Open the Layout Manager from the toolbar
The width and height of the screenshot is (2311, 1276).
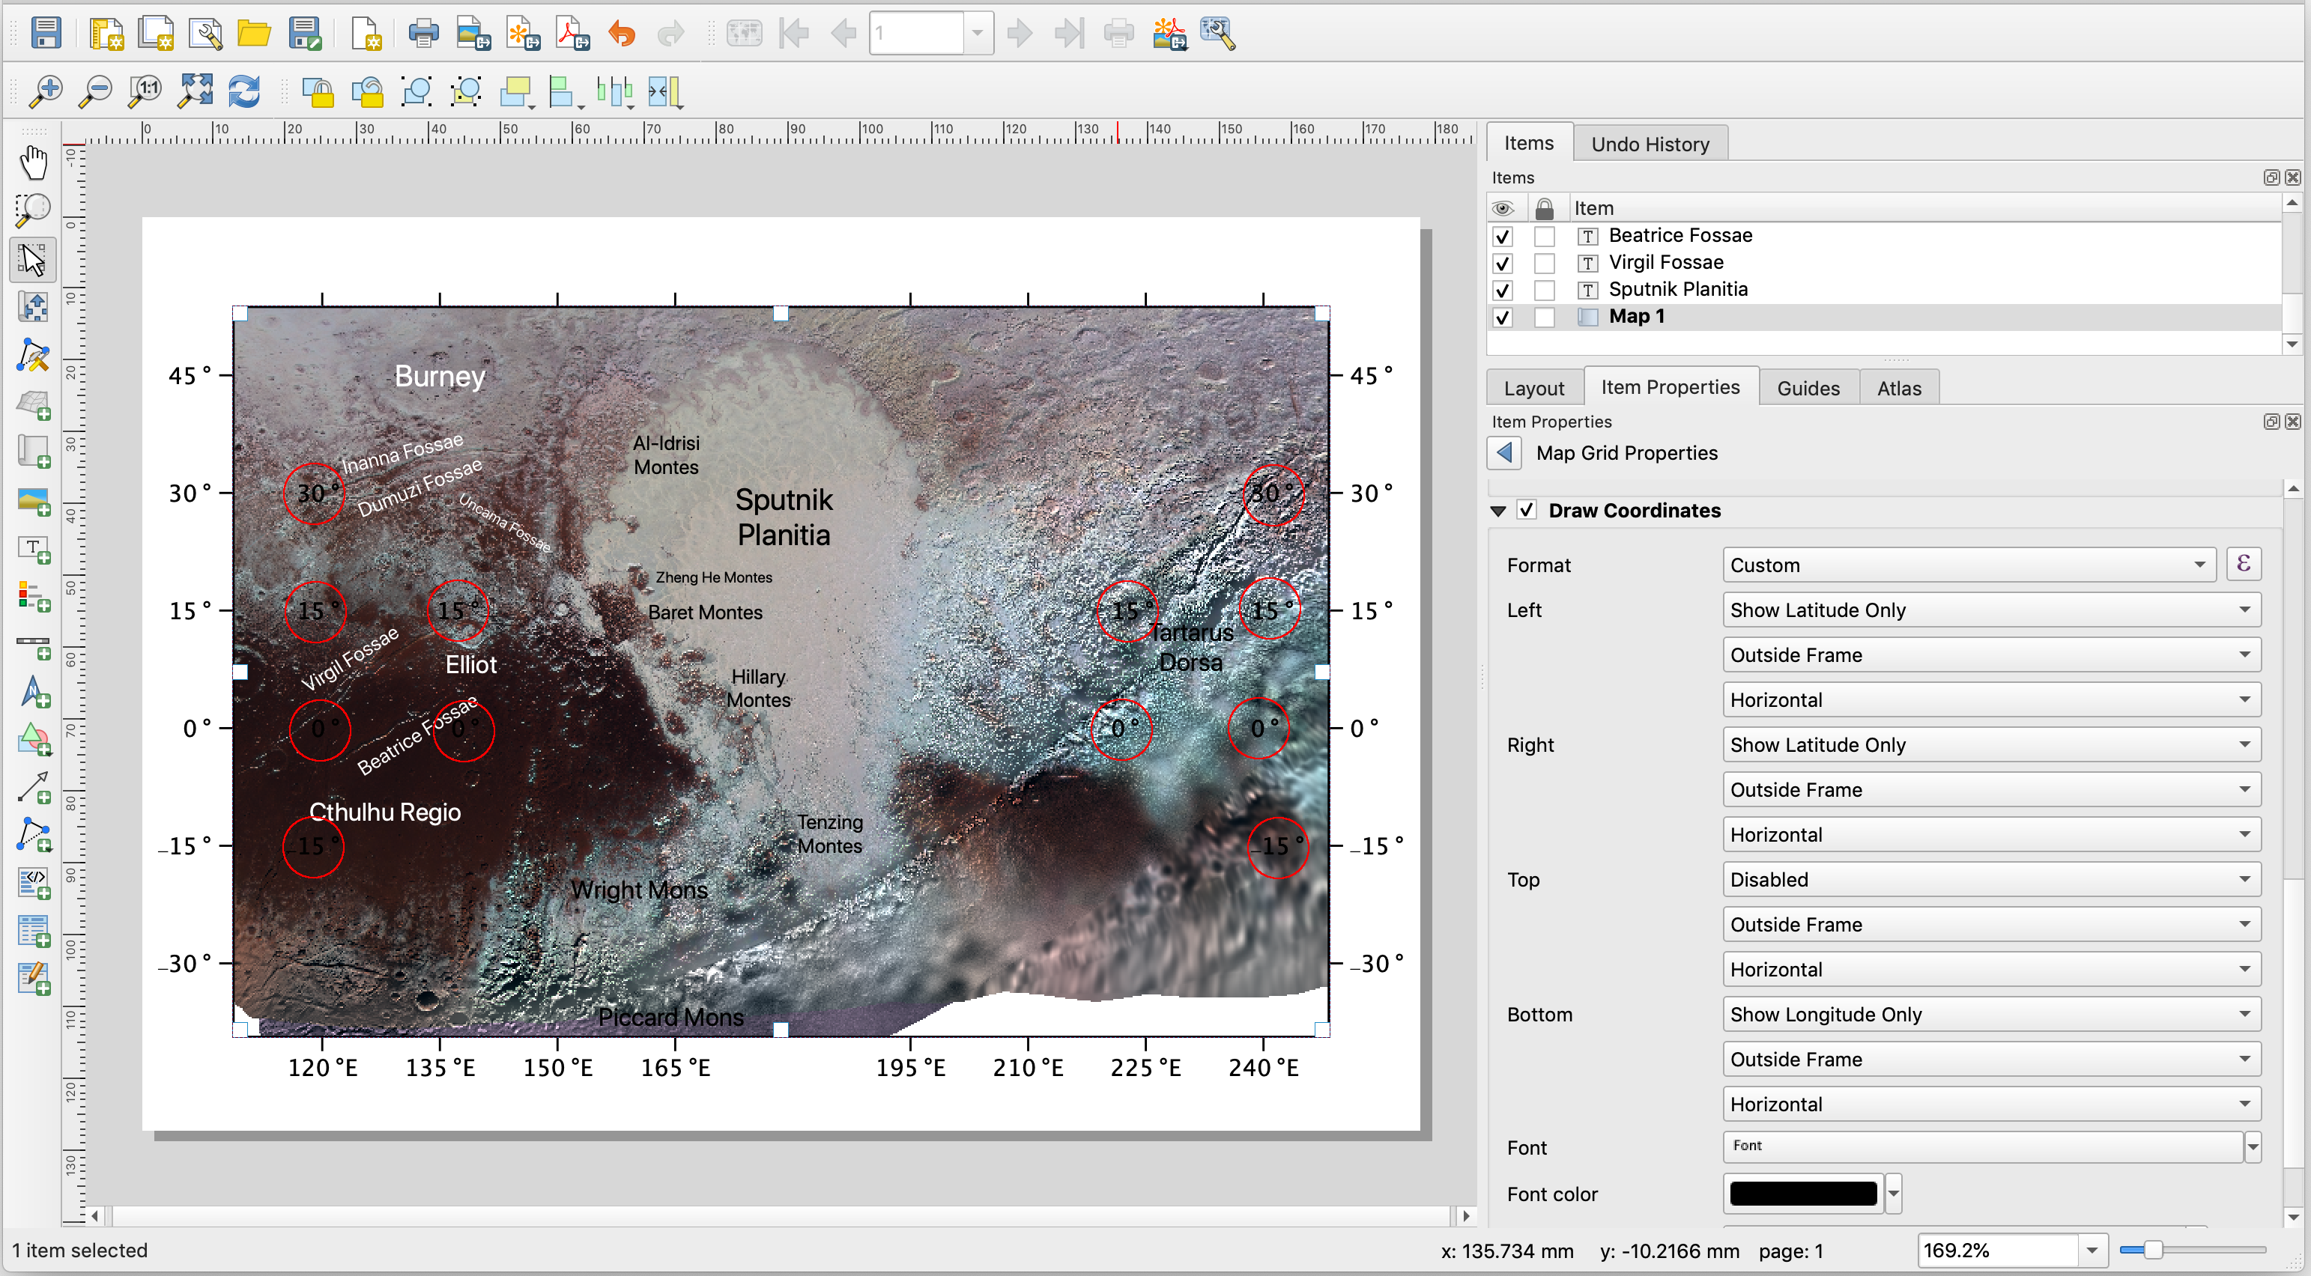(x=205, y=33)
